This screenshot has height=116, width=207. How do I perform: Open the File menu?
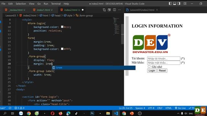point(4,4)
